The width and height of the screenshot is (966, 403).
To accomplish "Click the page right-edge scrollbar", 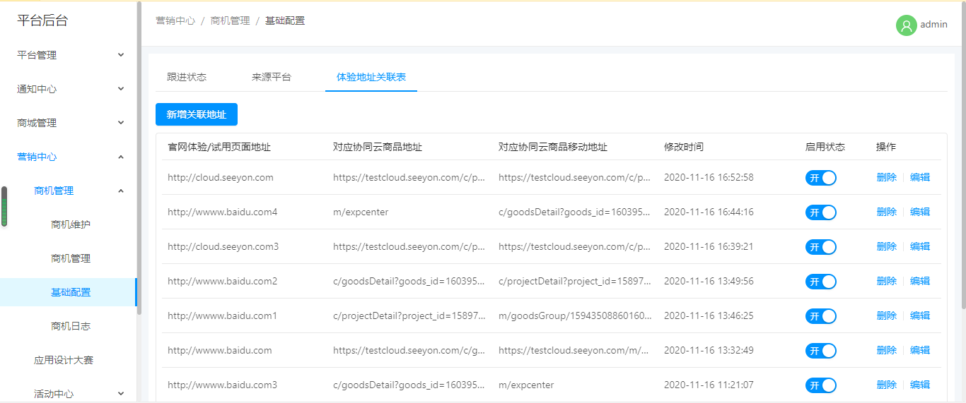I will pos(963,155).
